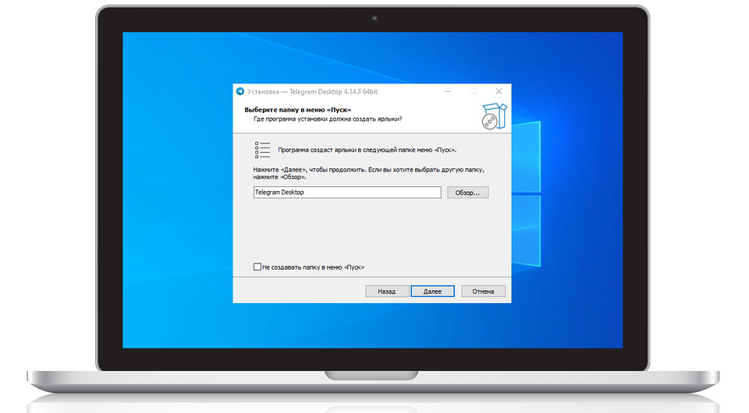This screenshot has width=749, height=413.
Task: Enable the «Не создавать папку в меню Пуск» checkbox
Action: pos(257,267)
